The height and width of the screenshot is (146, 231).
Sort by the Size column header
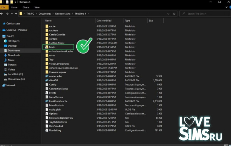[x=151, y=21]
